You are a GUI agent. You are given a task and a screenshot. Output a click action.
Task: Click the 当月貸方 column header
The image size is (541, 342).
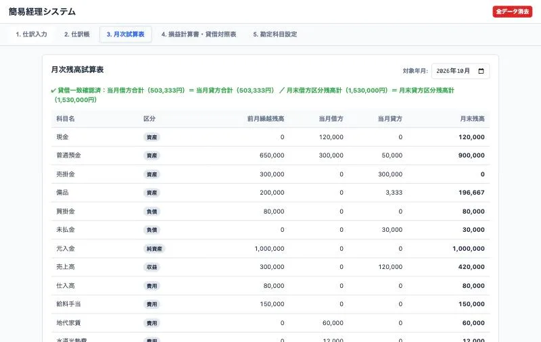(x=390, y=119)
